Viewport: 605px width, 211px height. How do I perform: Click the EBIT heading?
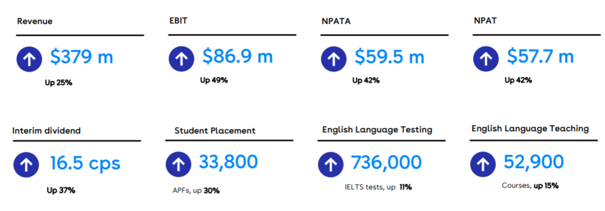(178, 21)
